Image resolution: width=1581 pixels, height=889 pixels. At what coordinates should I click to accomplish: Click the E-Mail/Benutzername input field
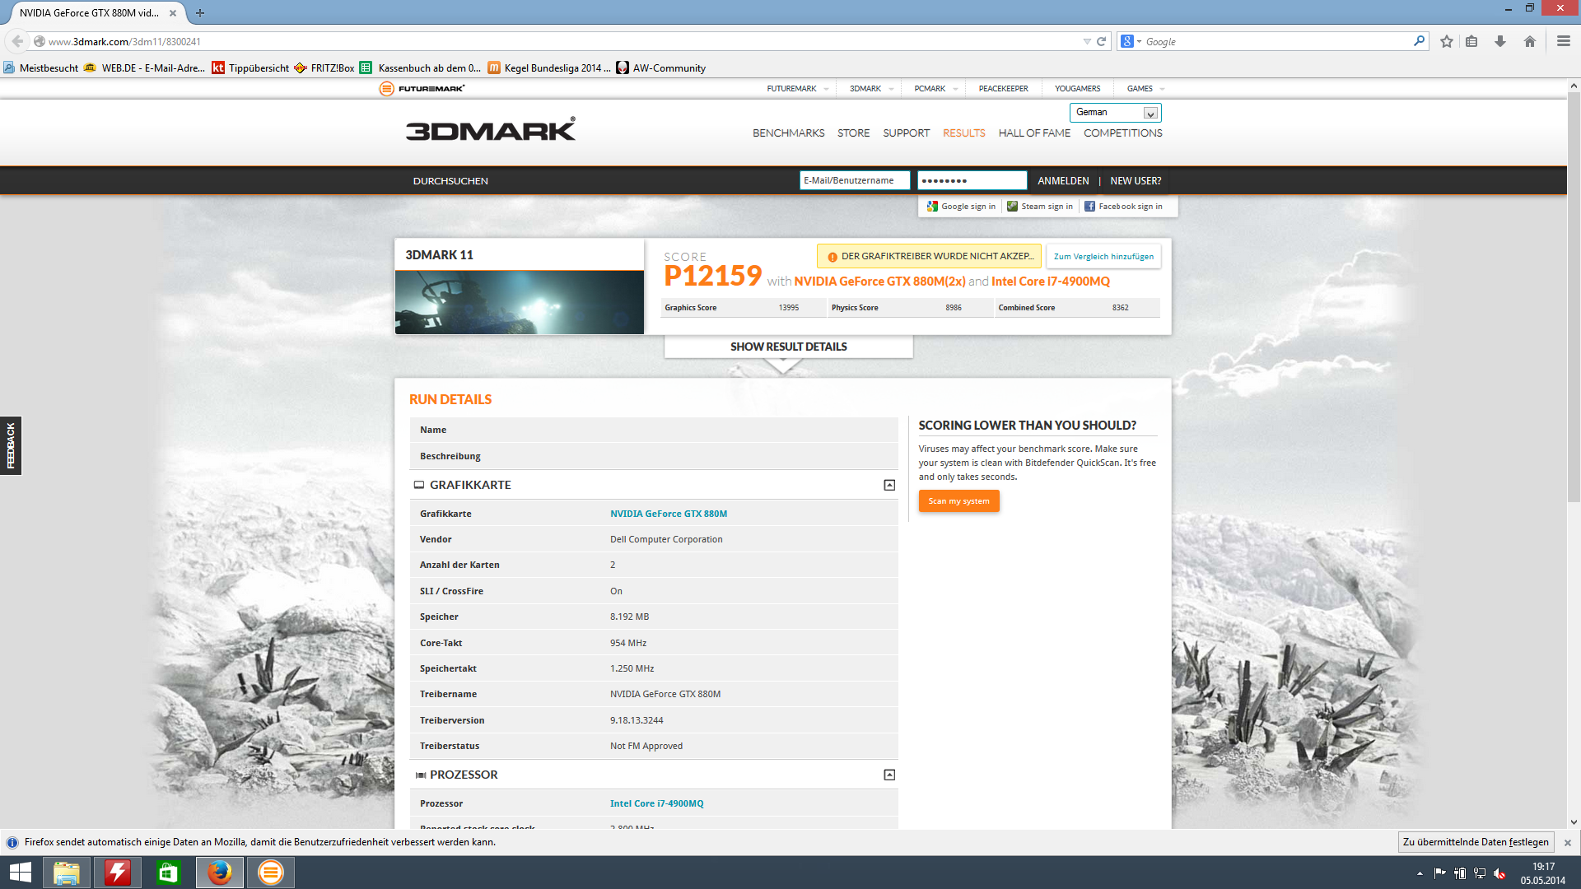(x=854, y=180)
